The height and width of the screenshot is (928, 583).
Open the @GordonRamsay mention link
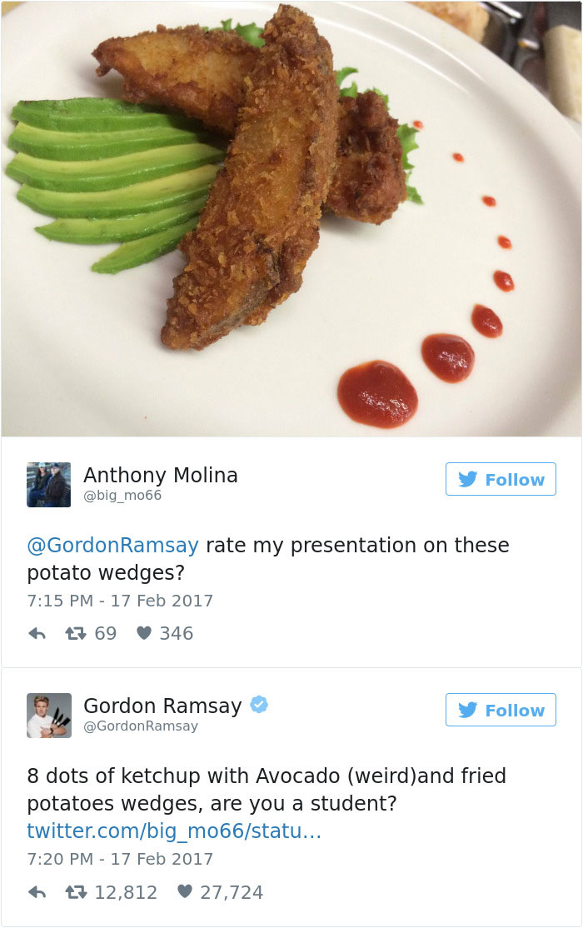click(x=113, y=545)
